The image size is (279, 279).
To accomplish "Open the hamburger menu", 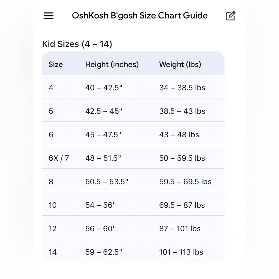I will pyautogui.click(x=49, y=16).
